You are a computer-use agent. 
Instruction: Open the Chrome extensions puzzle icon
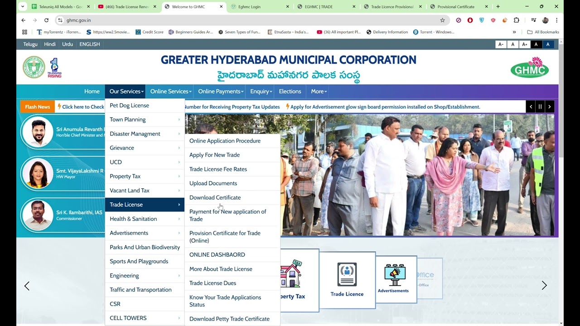517,20
